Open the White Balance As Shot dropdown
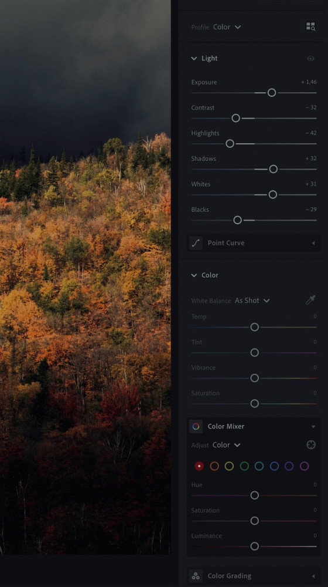This screenshot has height=587, width=328. coord(252,300)
